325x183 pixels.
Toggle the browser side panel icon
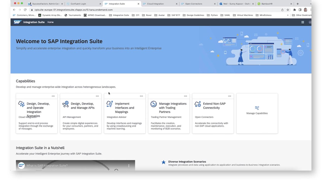[x=300, y=10]
